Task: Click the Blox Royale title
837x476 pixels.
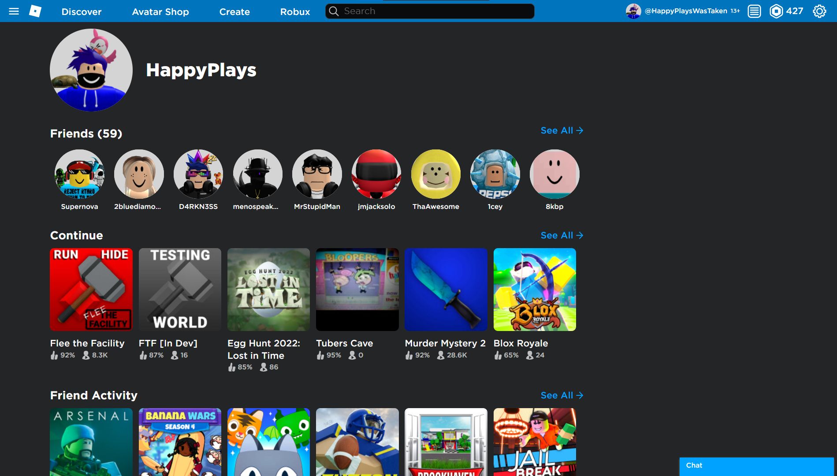Action: (521, 343)
